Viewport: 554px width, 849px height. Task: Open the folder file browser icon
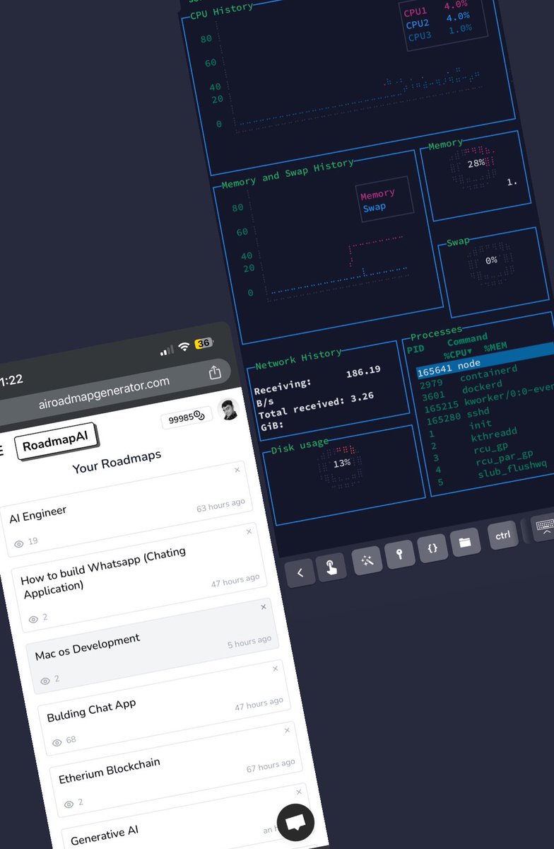(464, 542)
